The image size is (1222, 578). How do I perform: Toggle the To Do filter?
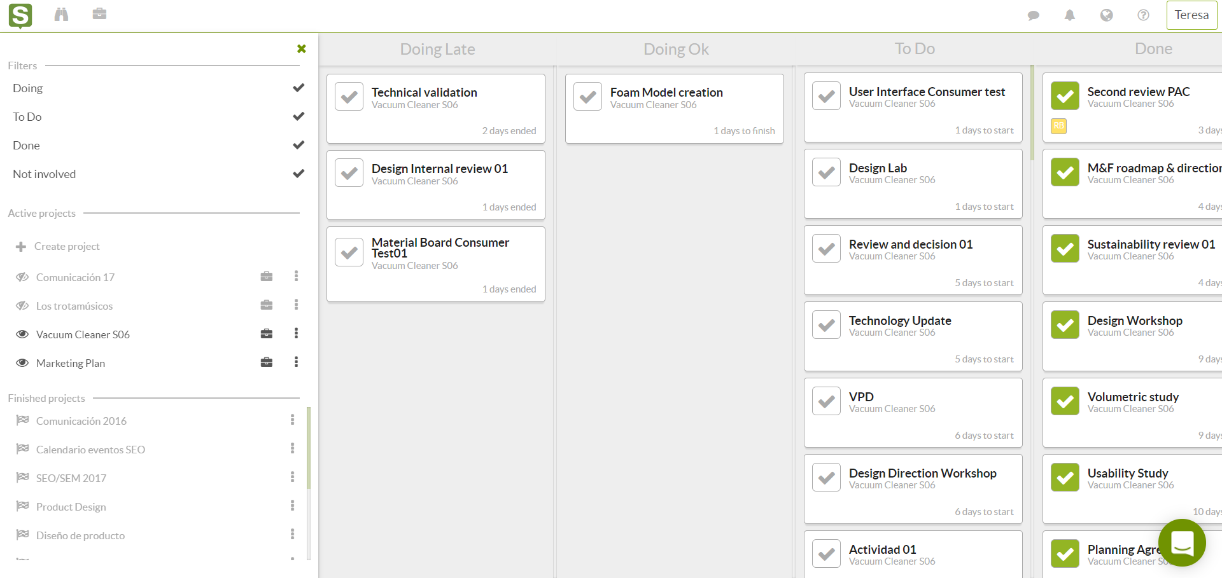coord(158,117)
